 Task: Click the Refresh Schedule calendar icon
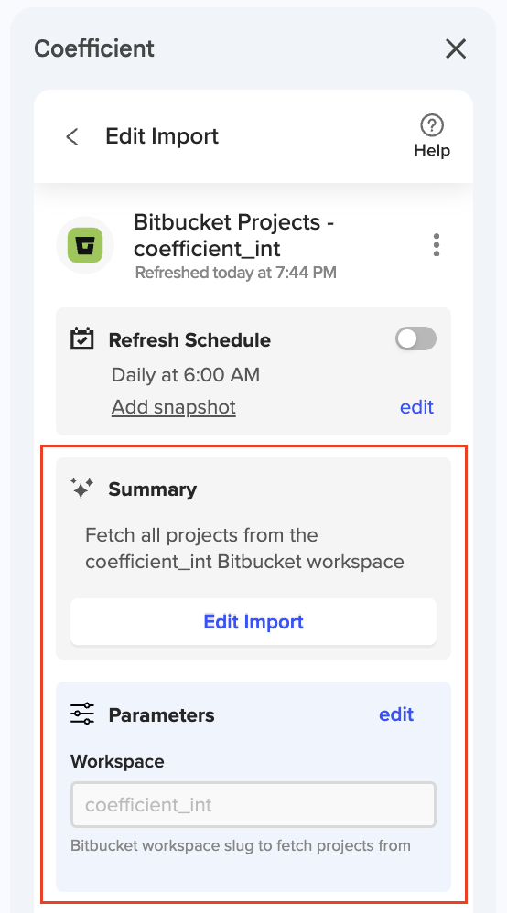point(82,338)
